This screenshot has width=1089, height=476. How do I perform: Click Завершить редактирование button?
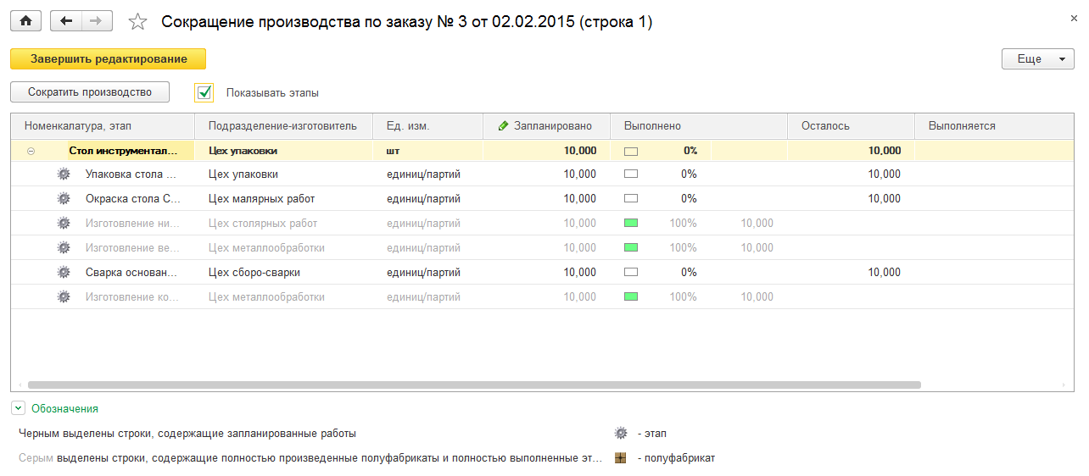click(x=109, y=59)
